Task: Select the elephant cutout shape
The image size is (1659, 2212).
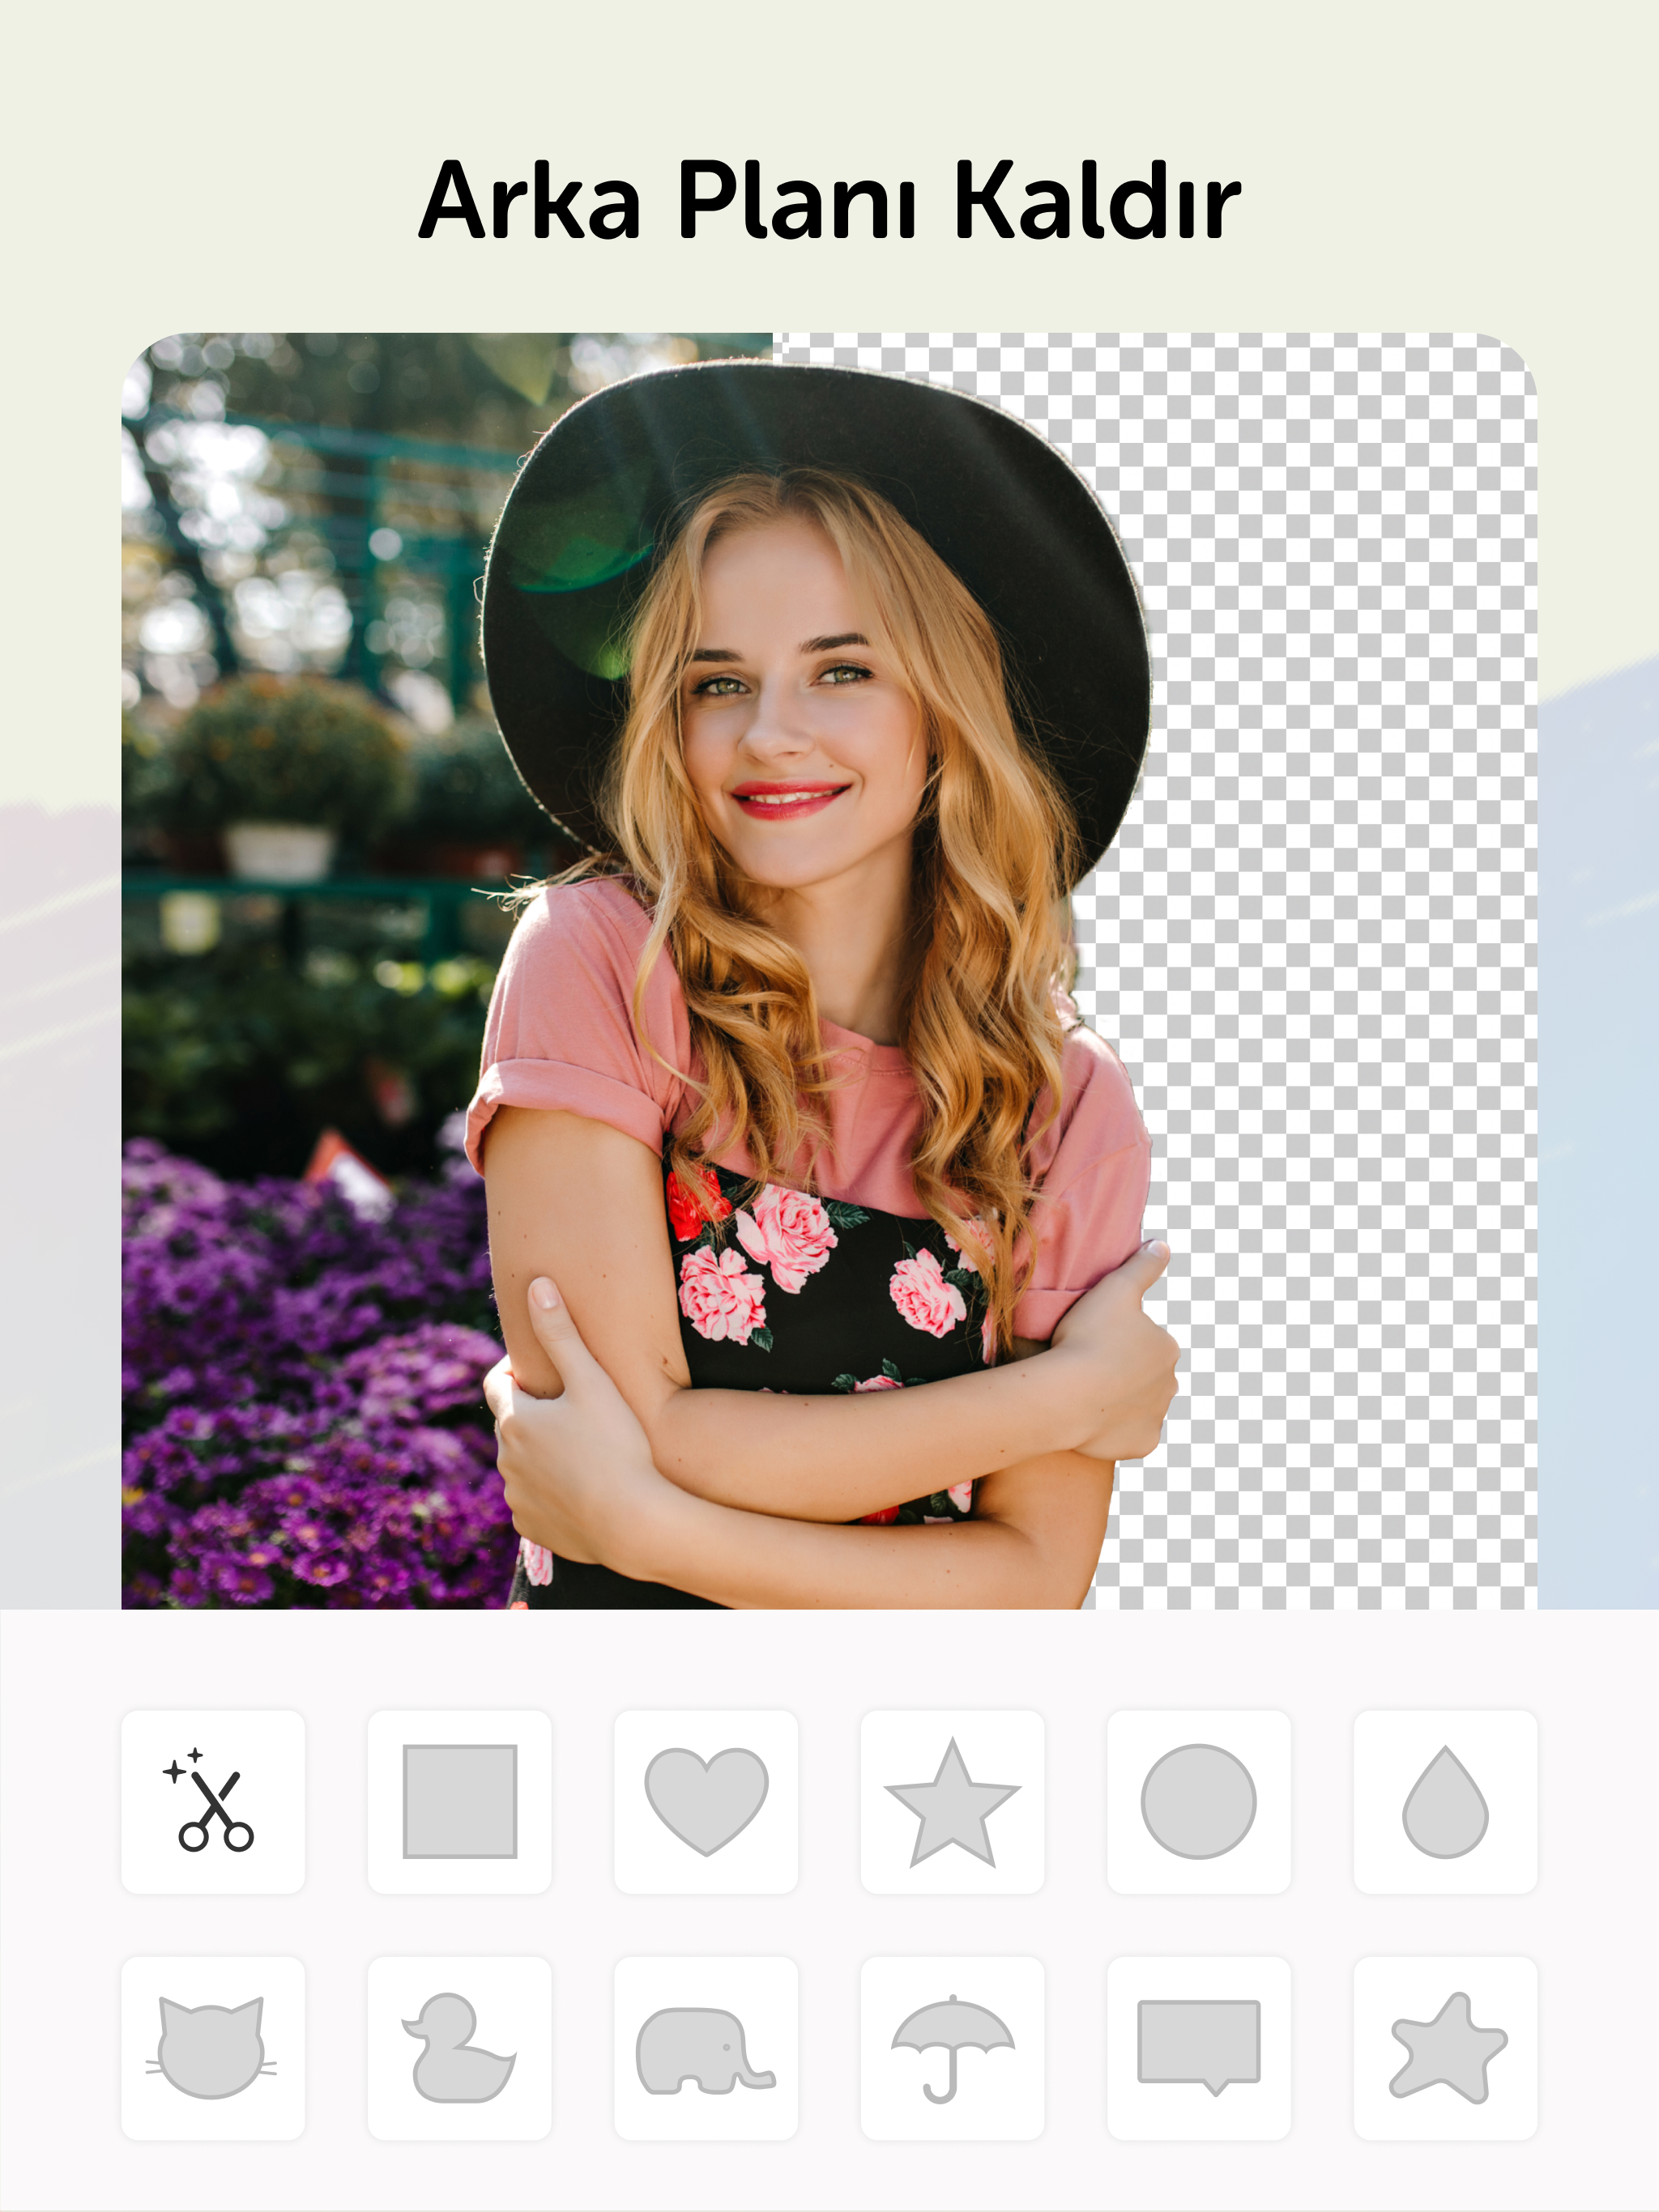Action: click(x=706, y=2047)
